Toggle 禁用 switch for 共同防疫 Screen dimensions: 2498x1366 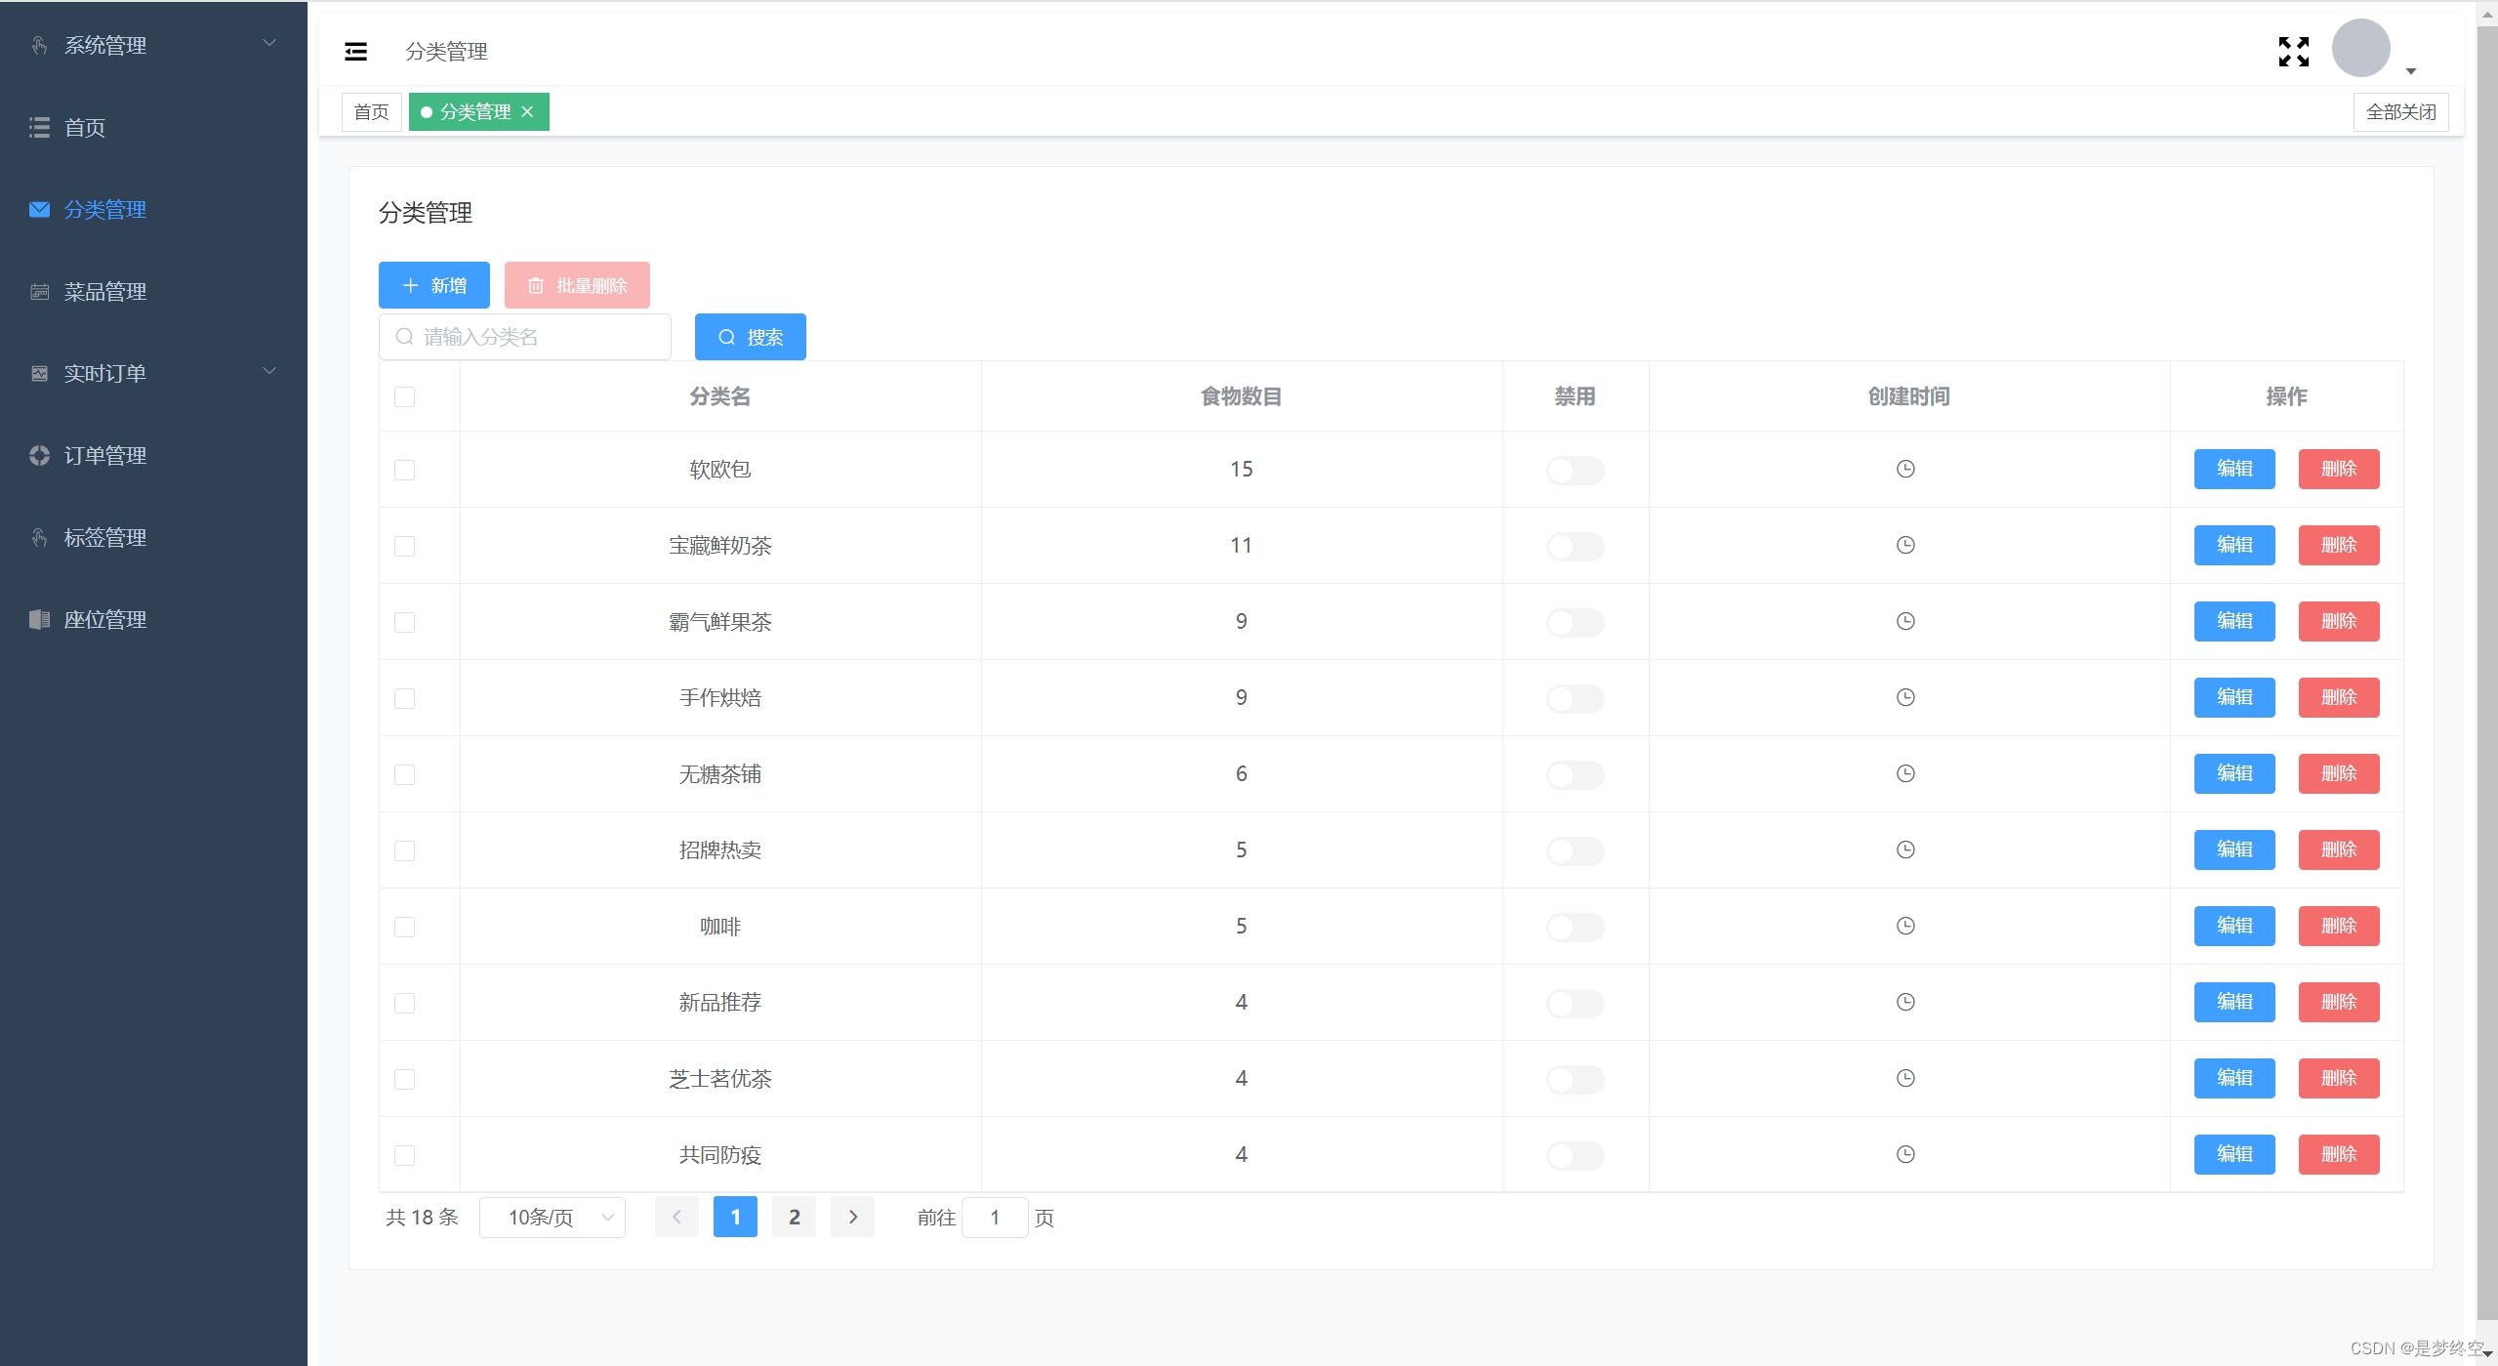click(1575, 1155)
